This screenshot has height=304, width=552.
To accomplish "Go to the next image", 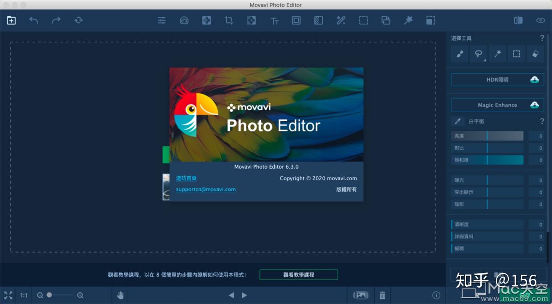I will pyautogui.click(x=244, y=295).
